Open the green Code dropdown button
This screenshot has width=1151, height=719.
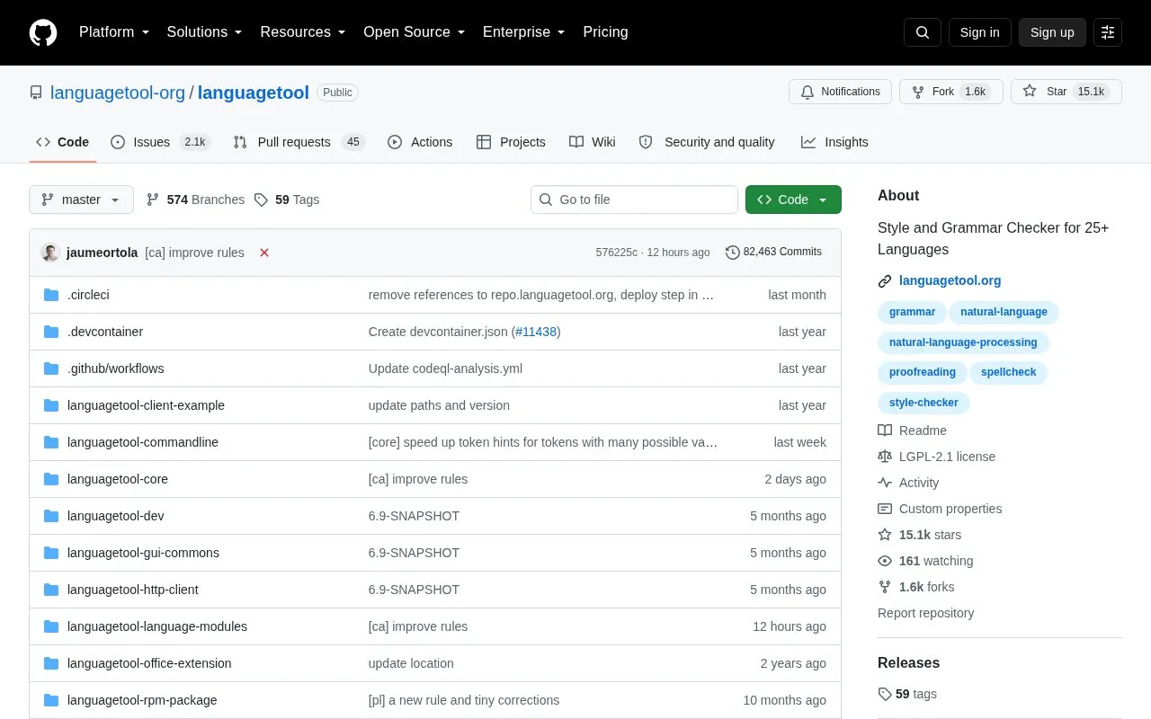793,200
